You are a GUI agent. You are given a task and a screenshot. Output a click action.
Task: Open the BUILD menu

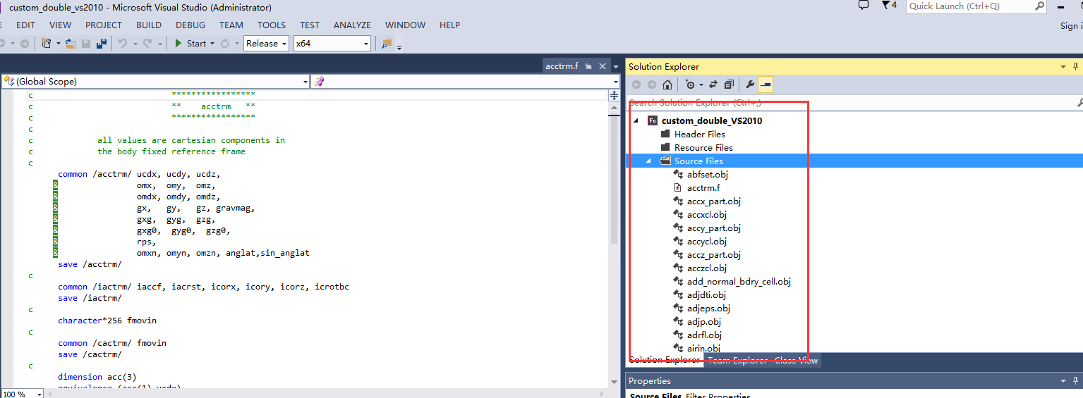[x=149, y=25]
